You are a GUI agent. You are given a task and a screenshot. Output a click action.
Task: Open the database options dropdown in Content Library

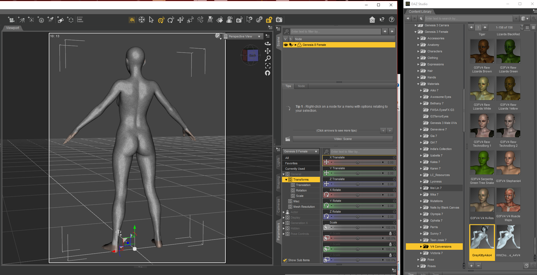(x=525, y=18)
